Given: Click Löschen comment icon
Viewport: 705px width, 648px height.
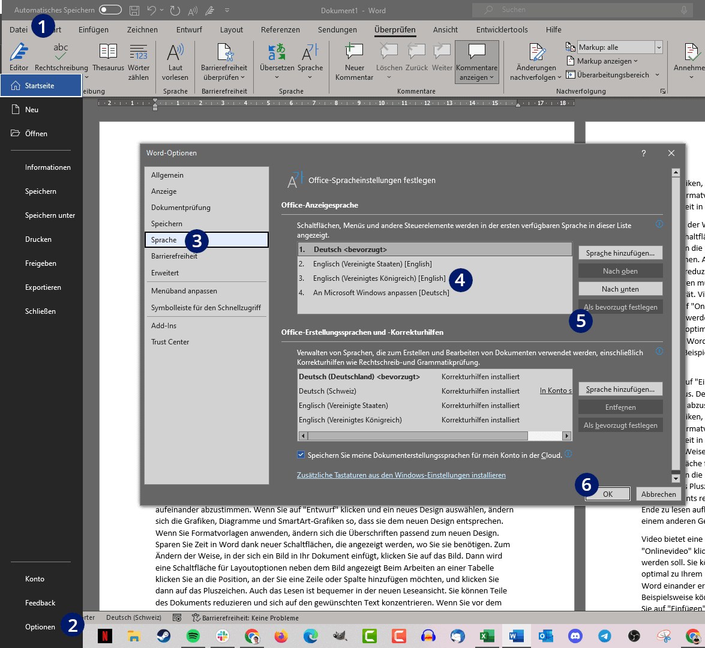Looking at the screenshot, I should click(389, 52).
